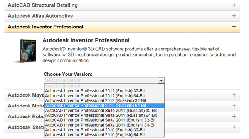Screen dimensions: 249x139
Task: Expand the AutoCAD Structural Detailing section
Action: [122, 5]
